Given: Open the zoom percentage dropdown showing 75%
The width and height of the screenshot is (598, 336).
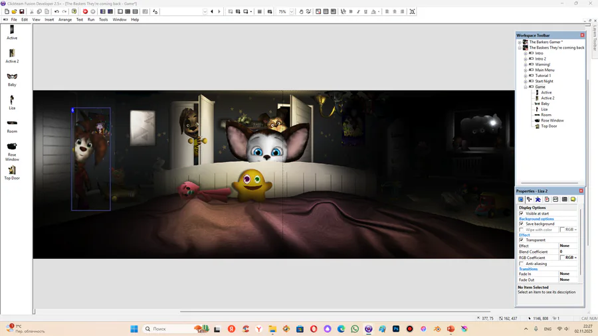Looking at the screenshot, I should [x=292, y=11].
